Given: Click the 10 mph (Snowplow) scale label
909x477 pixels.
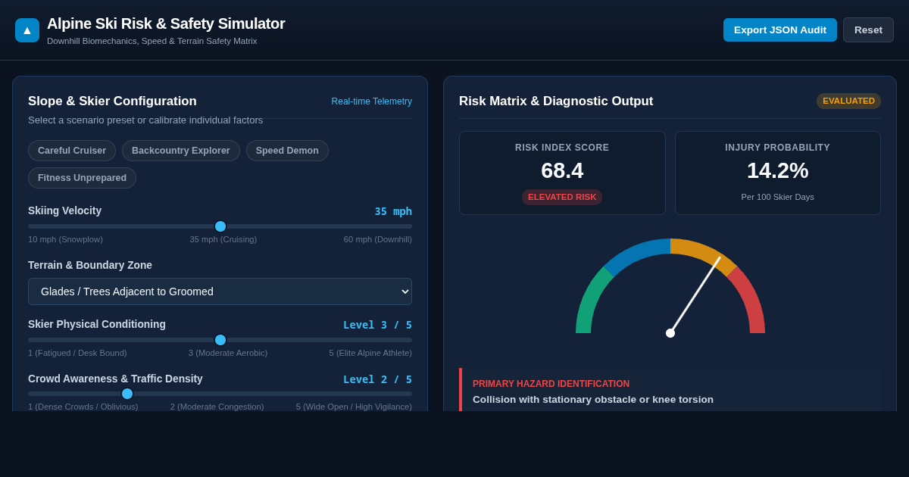Looking at the screenshot, I should pyautogui.click(x=65, y=239).
